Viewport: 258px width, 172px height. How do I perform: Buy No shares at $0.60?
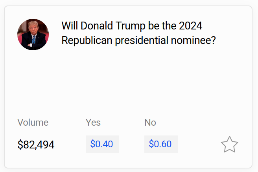coord(160,144)
